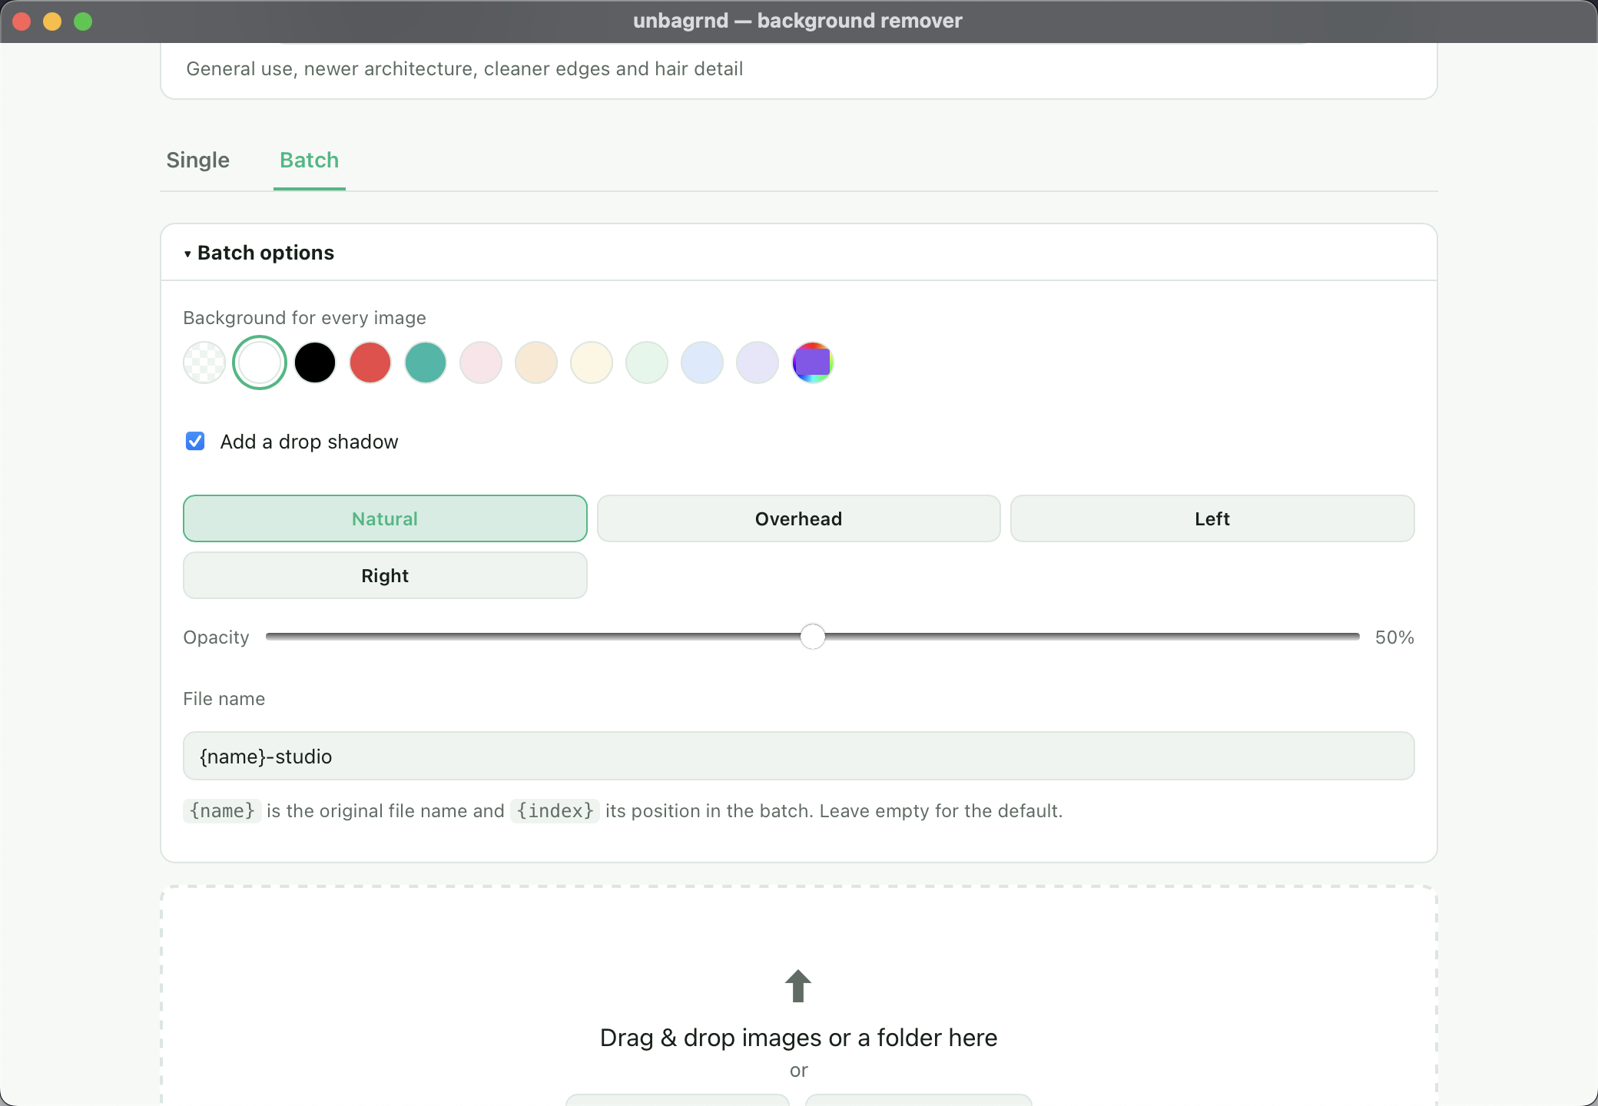1598x1106 pixels.
Task: Click the 50% opacity value
Action: 1394,637
